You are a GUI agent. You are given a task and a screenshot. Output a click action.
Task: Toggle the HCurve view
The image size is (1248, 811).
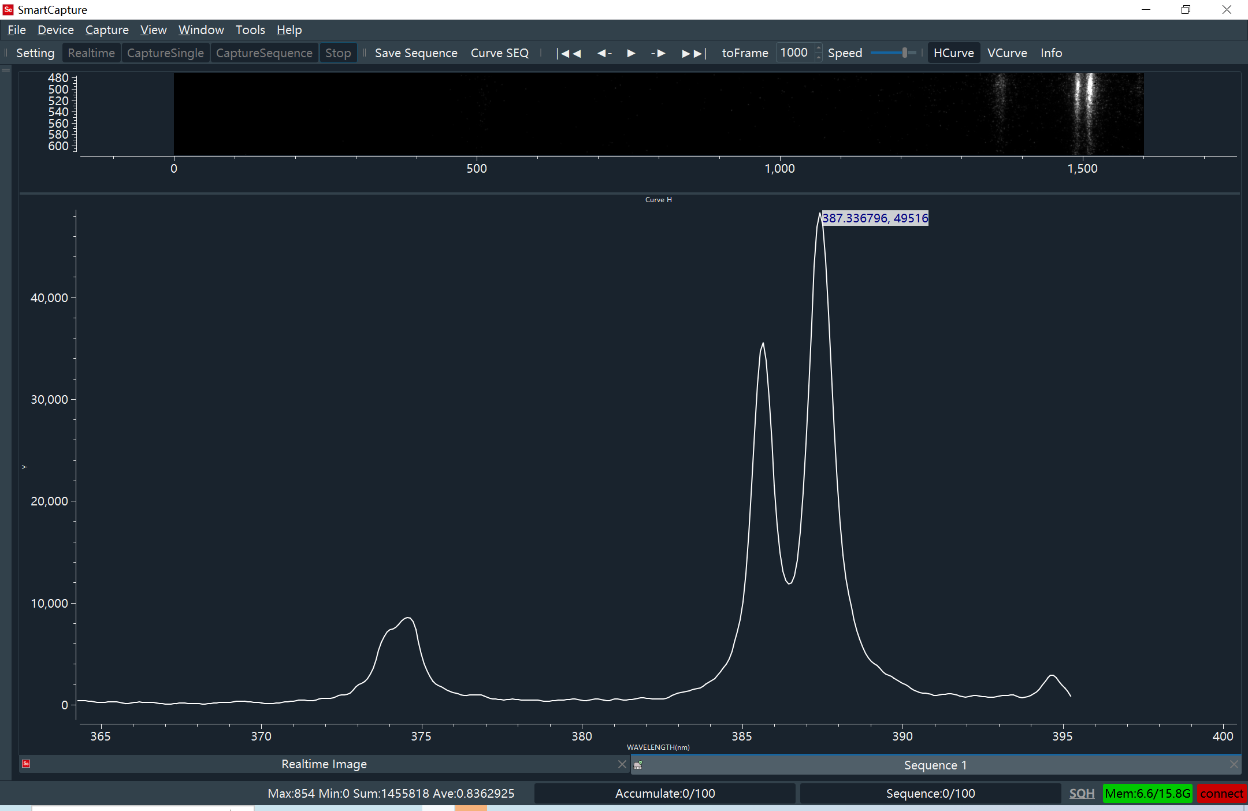point(953,53)
